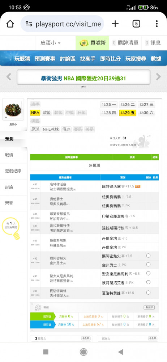Screen dimensions: 167x362
Task: Switch to the 預測 side tab
Action: point(13,139)
